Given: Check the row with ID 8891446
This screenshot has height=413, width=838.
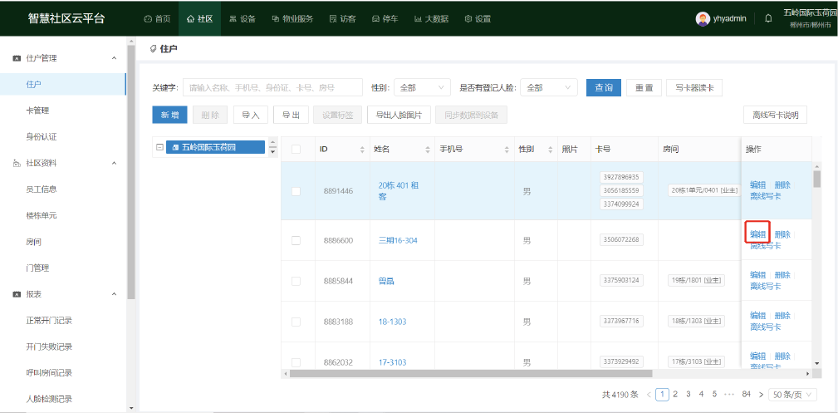Looking at the screenshot, I should 296,191.
